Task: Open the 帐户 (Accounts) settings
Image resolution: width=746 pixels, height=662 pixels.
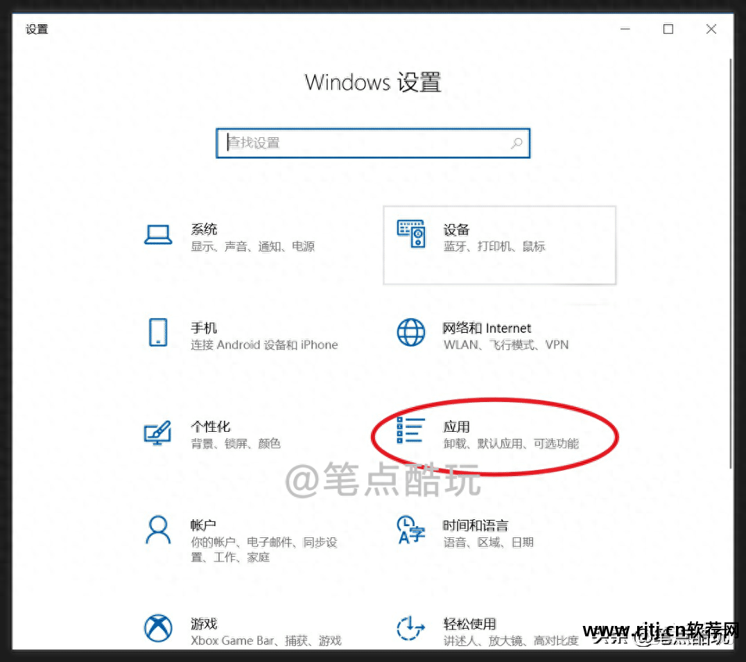Action: (x=203, y=525)
